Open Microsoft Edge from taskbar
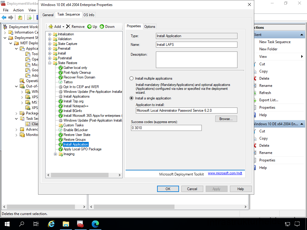The width and height of the screenshot is (307, 230). coord(95,224)
